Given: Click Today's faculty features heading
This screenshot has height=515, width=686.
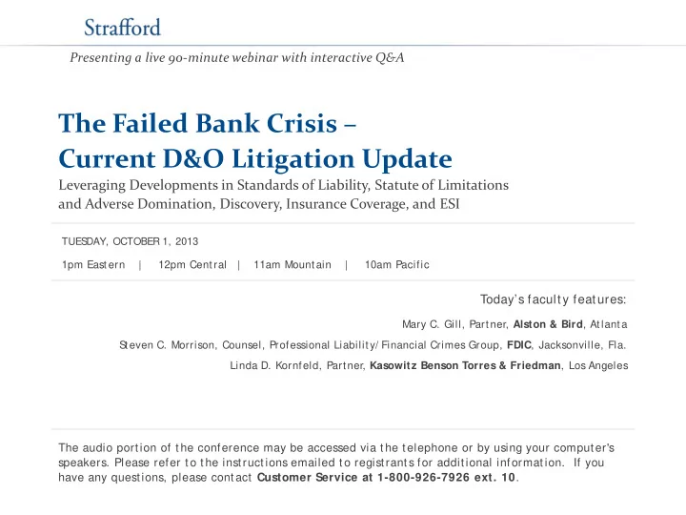Looking at the screenshot, I should pyautogui.click(x=553, y=299).
